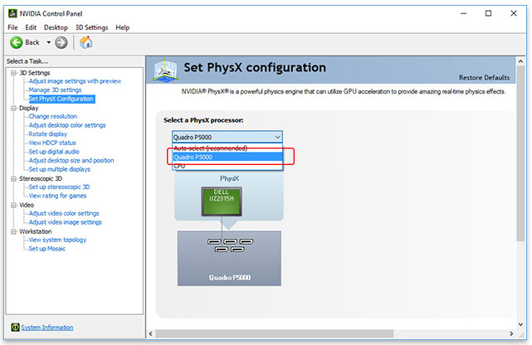
Task: Open Adjust video color settings
Action: click(64, 213)
